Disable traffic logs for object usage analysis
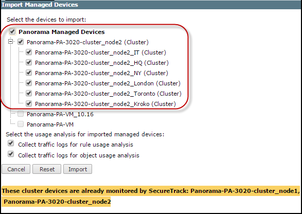The height and width of the screenshot is (214, 302). pos(11,154)
